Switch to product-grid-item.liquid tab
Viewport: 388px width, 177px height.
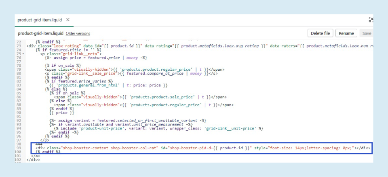click(40, 20)
